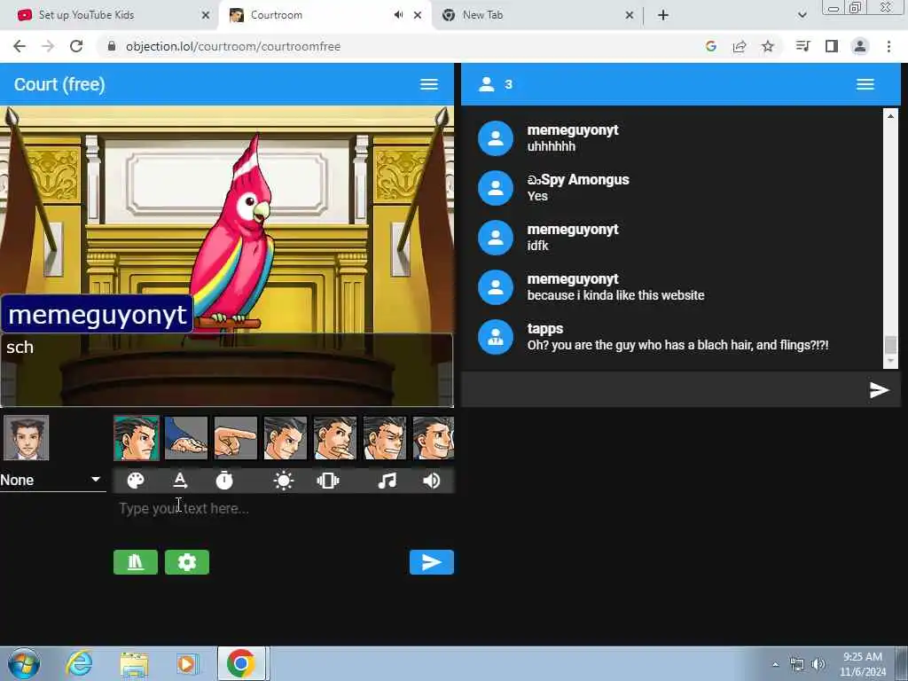The height and width of the screenshot is (681, 908).
Task: Open the Google icon in address bar
Action: [711, 46]
